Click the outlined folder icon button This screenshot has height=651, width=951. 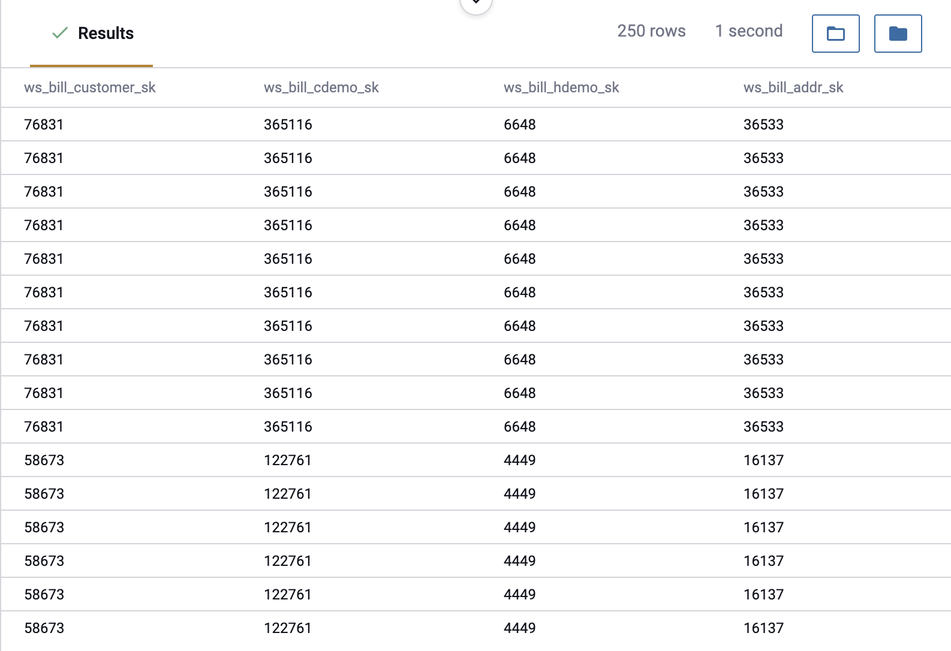(x=835, y=34)
